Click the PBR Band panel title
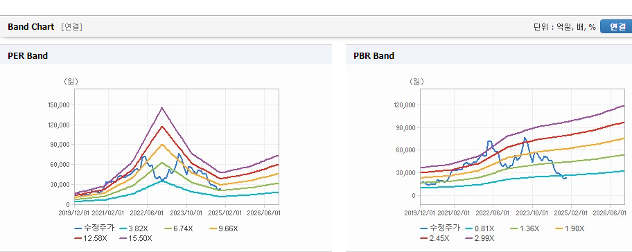The height and width of the screenshot is (252, 632). tap(374, 56)
